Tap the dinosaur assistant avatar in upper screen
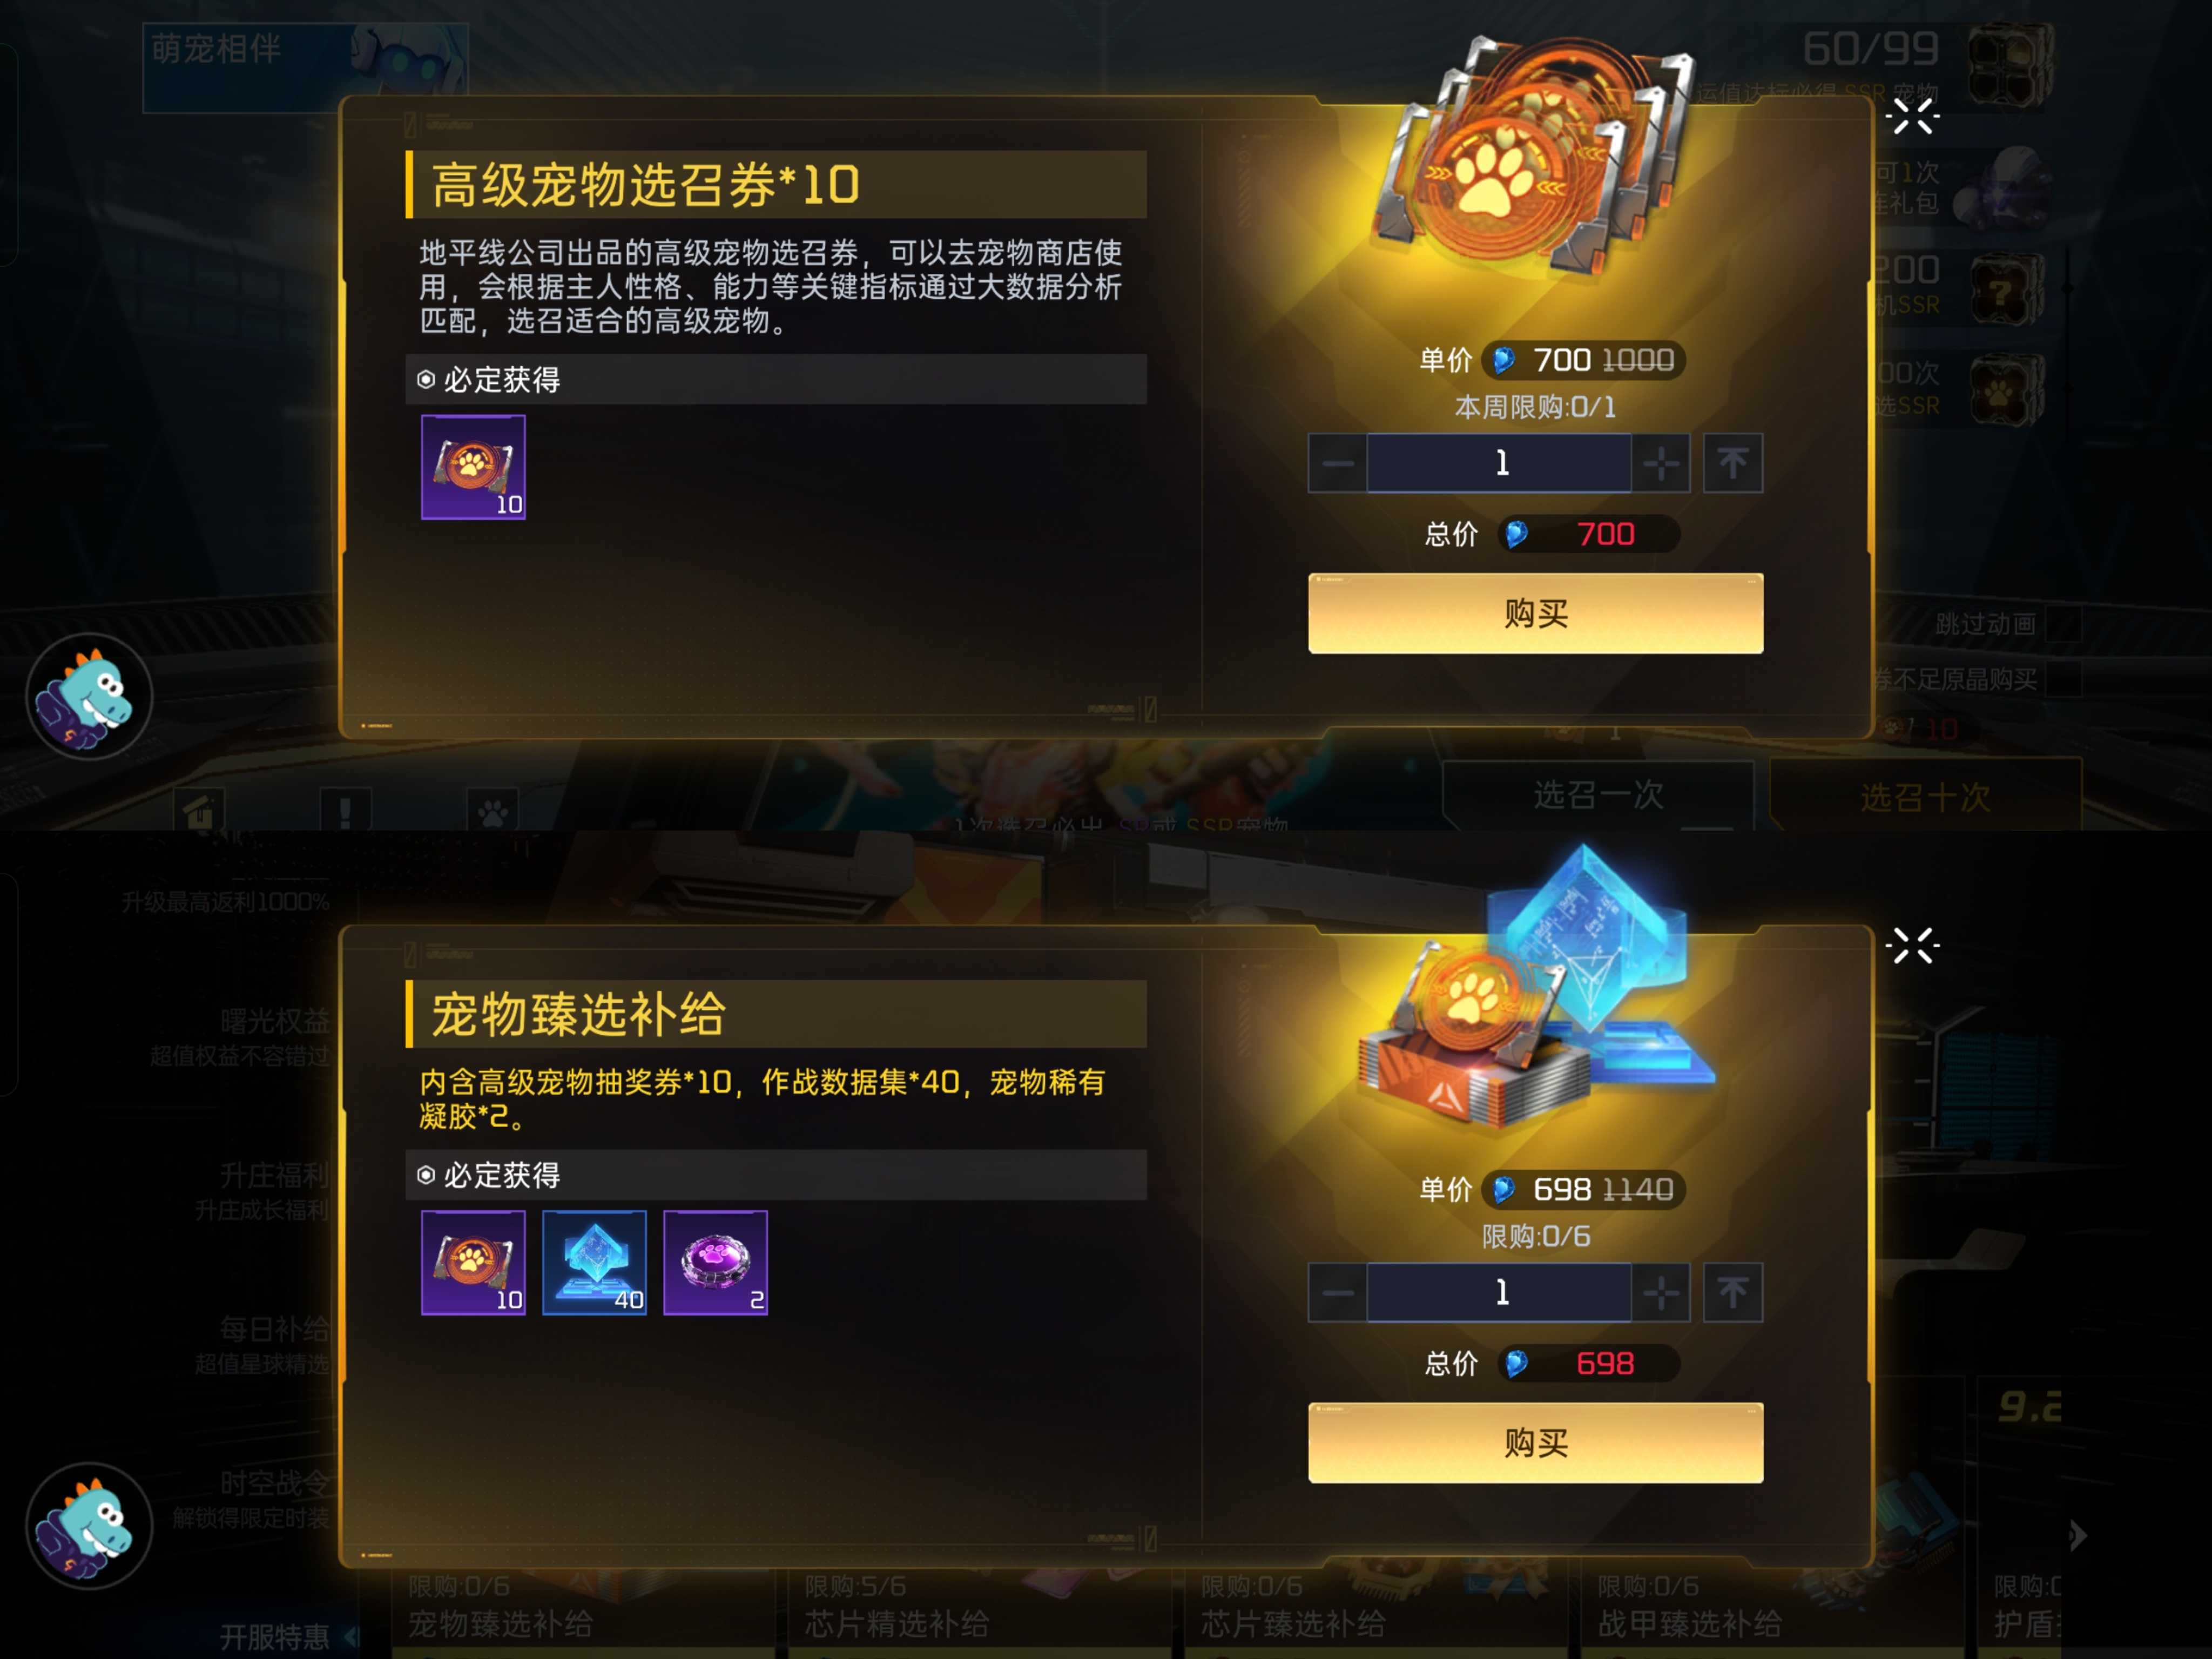Image resolution: width=2212 pixels, height=1659 pixels. click(89, 696)
